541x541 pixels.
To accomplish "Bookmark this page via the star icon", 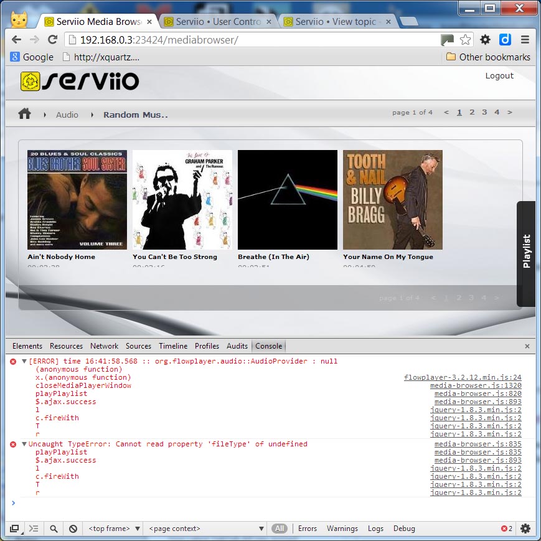I will click(x=465, y=39).
